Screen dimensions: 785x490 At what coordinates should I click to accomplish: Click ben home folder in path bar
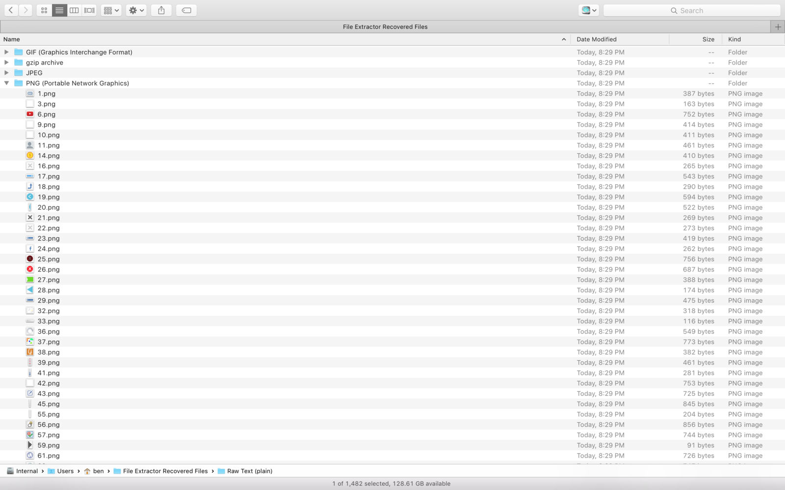click(x=94, y=471)
